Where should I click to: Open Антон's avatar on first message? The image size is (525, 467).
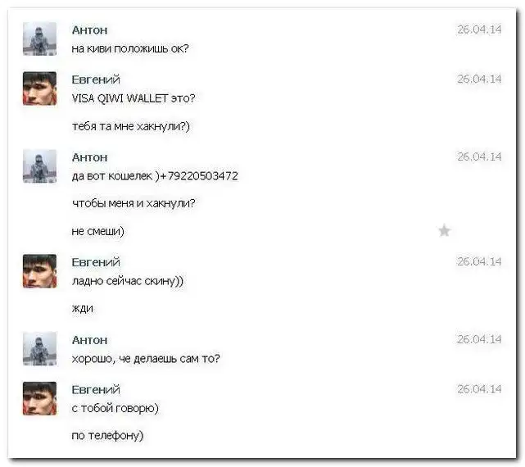tap(39, 39)
